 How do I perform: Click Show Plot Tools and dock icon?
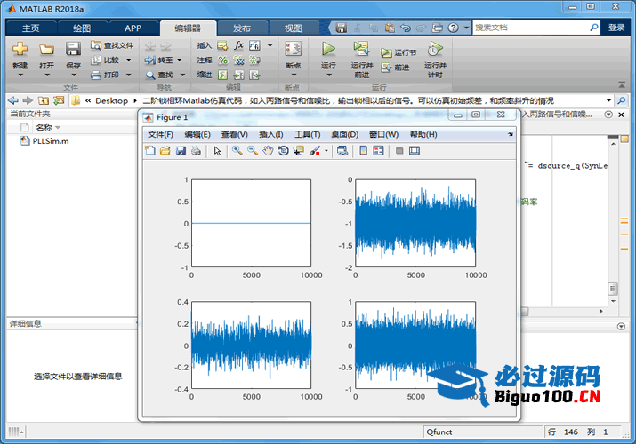[415, 151]
